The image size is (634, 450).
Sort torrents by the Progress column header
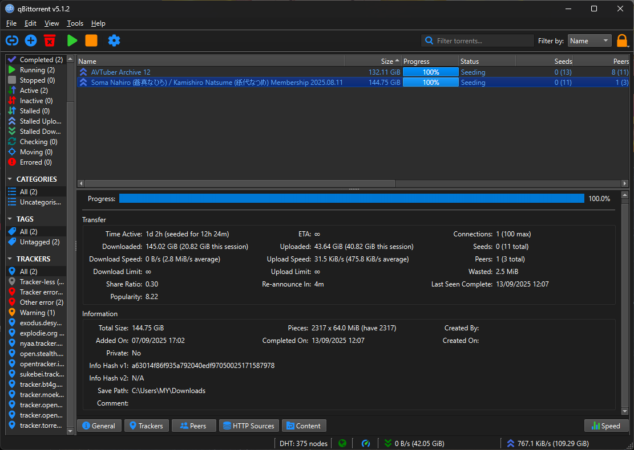[430, 62]
